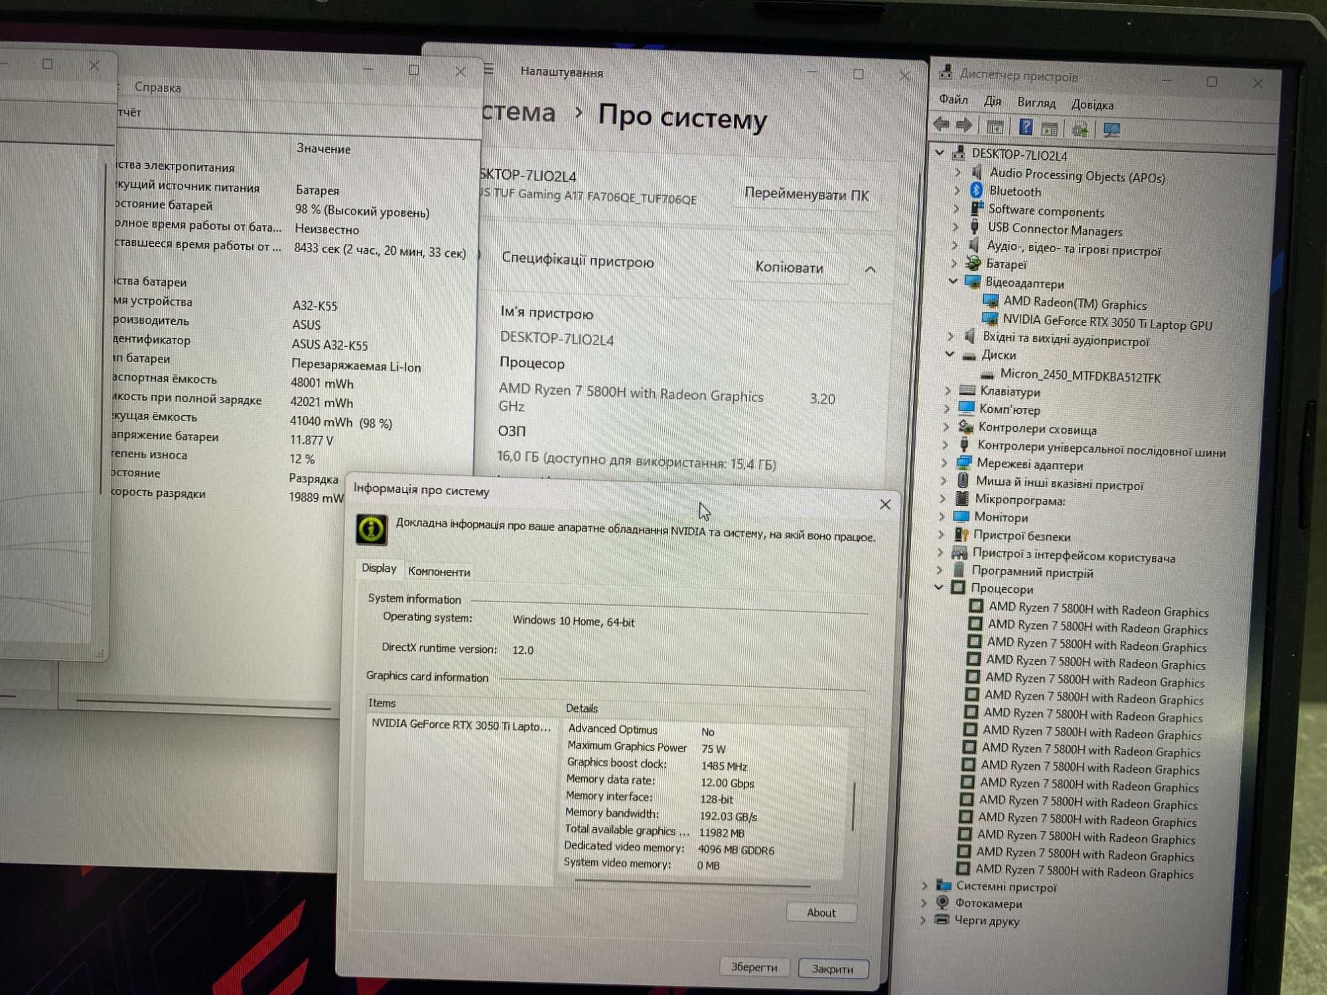Open the hamburger menu in Settings window
This screenshot has width=1327, height=995.
489,69
